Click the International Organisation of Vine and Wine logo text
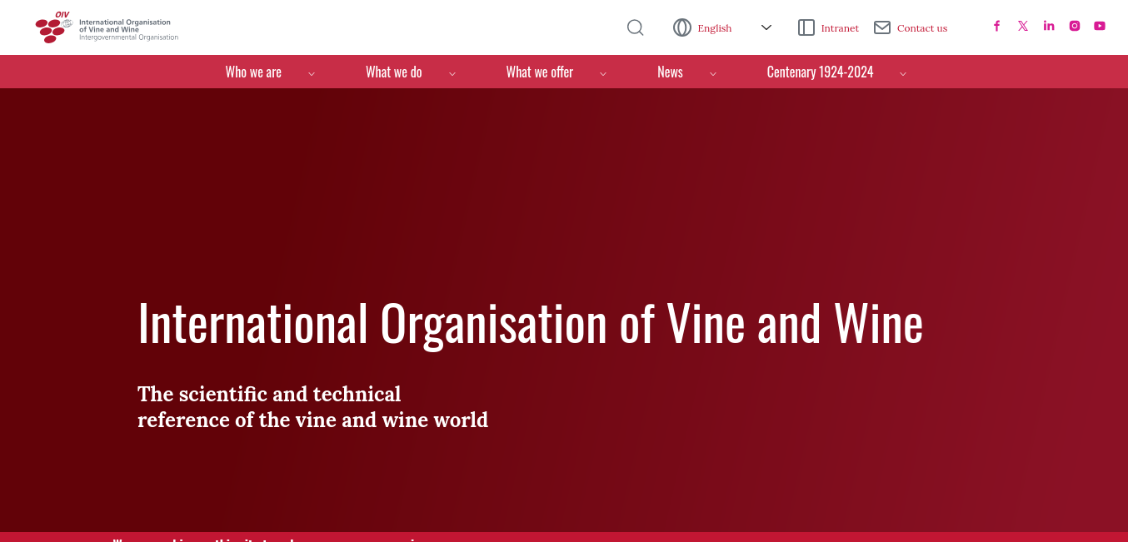This screenshot has width=1138, height=542. (128, 30)
